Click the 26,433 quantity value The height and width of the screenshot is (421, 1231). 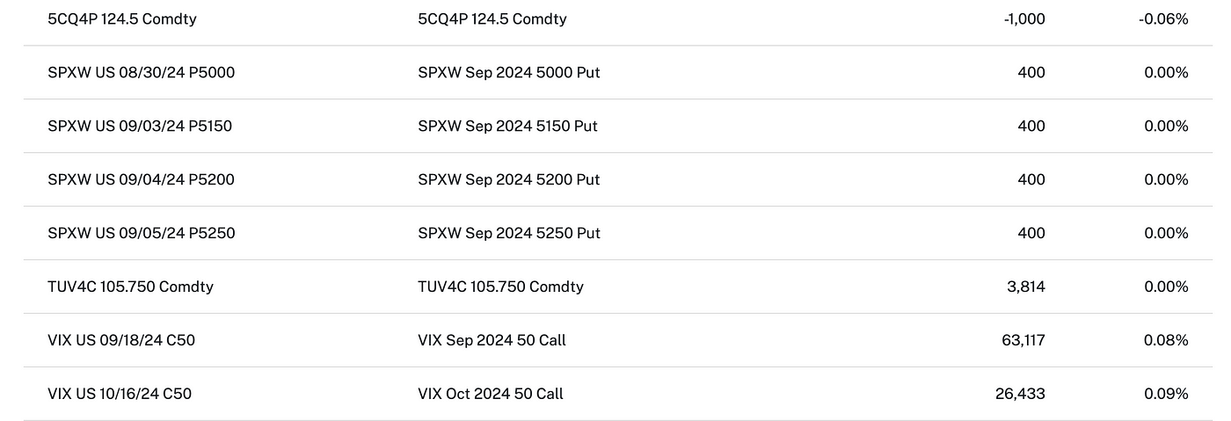coord(1020,394)
